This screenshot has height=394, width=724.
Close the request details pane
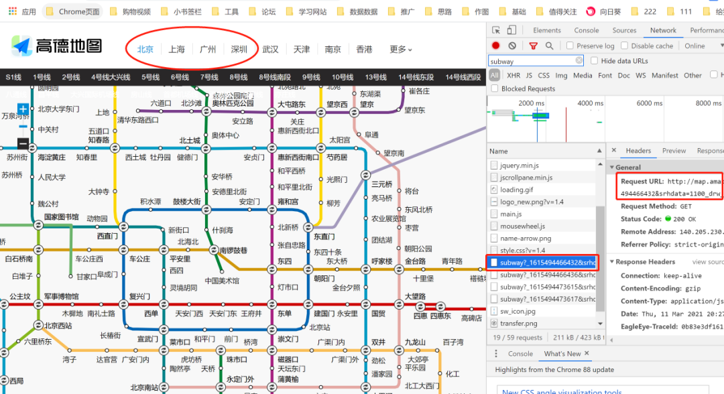(613, 150)
